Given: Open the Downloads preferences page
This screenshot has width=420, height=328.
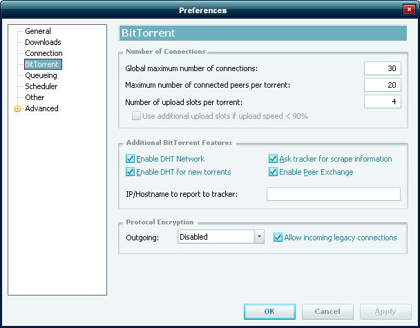Looking at the screenshot, I should pyautogui.click(x=43, y=42).
